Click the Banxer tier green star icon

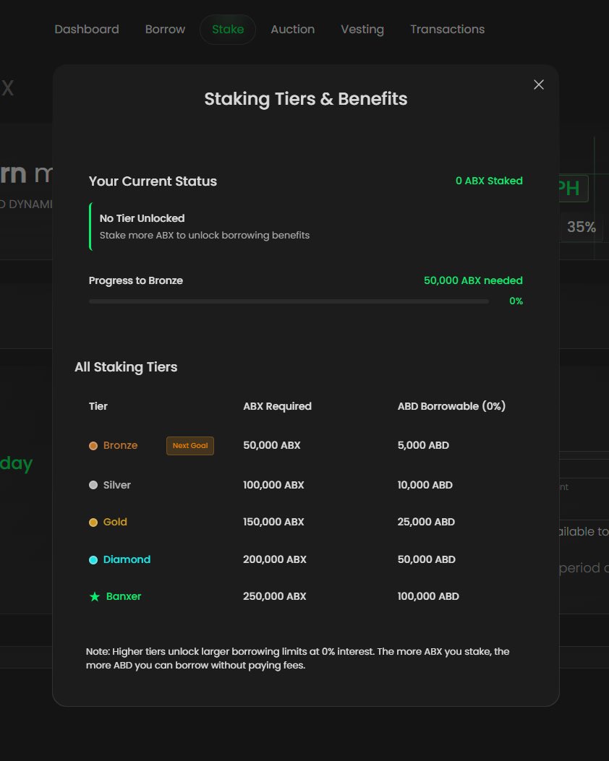pyautogui.click(x=95, y=596)
